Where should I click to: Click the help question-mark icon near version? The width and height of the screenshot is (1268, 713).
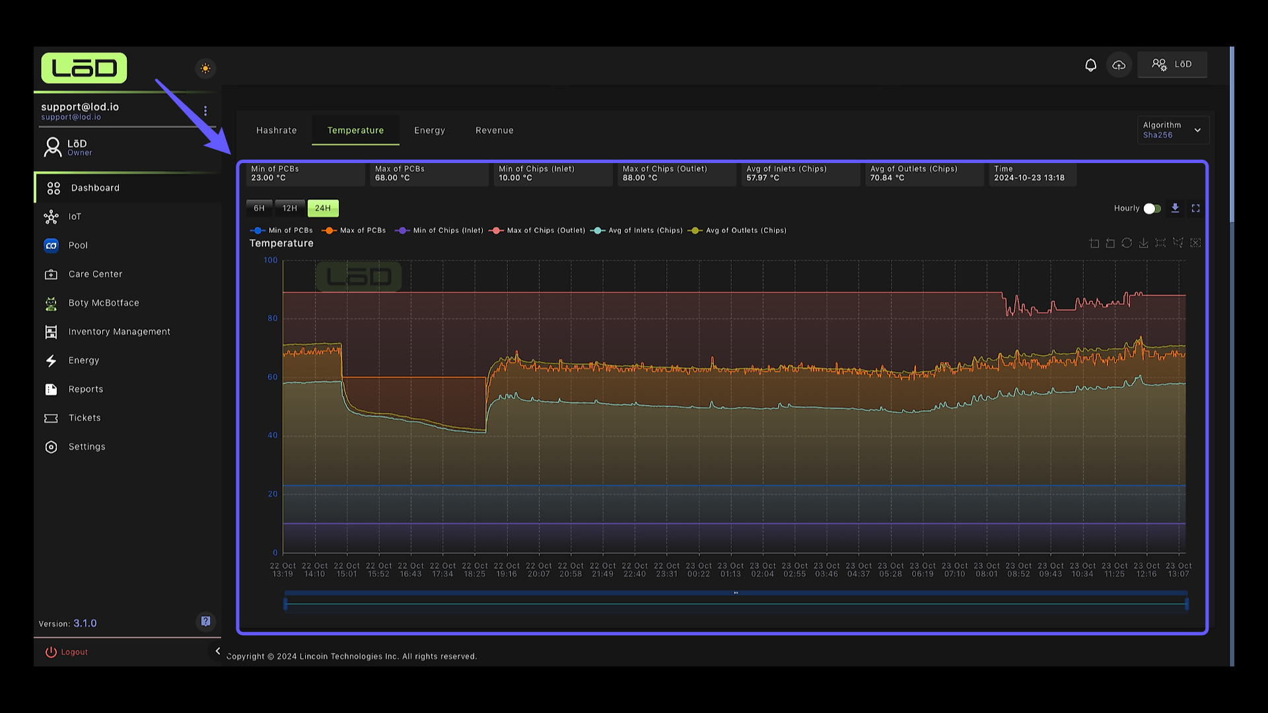point(206,621)
